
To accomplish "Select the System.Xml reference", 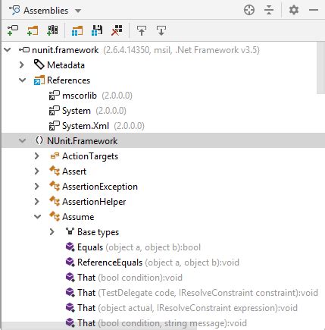I will (x=103, y=126).
